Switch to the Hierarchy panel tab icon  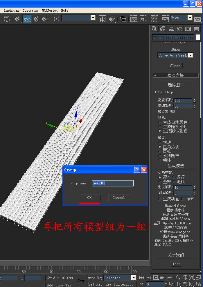coord(171,29)
